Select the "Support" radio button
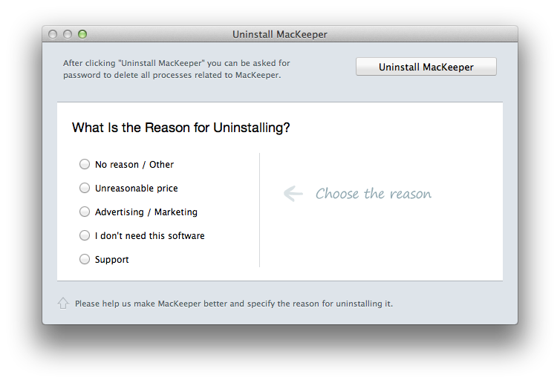This screenshot has height=383, width=560. pos(85,259)
